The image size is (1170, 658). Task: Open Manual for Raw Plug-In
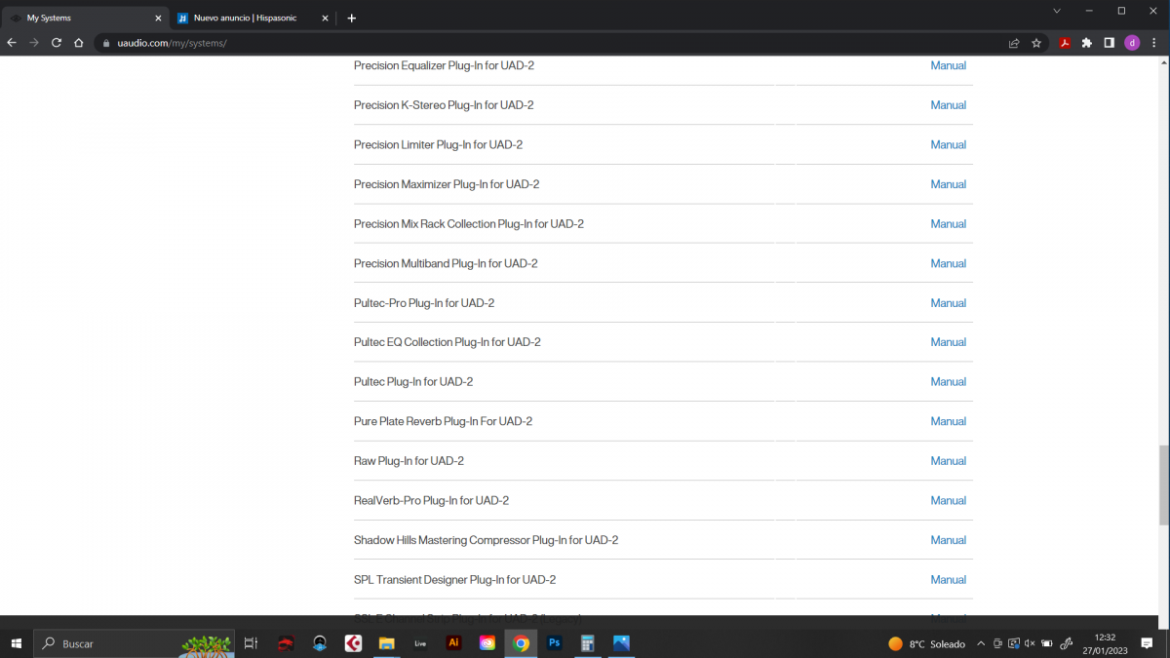click(x=948, y=461)
